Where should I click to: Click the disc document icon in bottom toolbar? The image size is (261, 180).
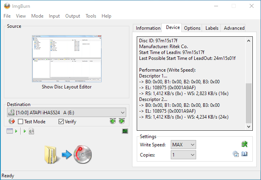tap(32, 131)
